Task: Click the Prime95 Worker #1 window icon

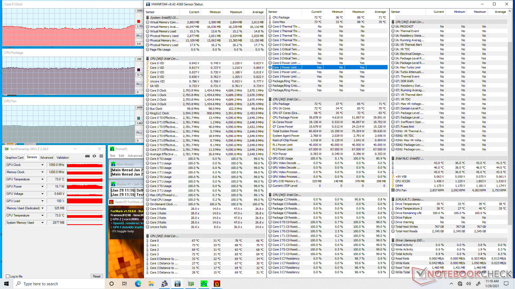Action: tap(113, 184)
